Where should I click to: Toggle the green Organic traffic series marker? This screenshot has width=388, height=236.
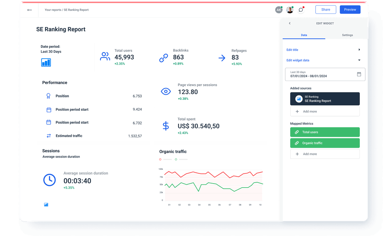pos(176,160)
